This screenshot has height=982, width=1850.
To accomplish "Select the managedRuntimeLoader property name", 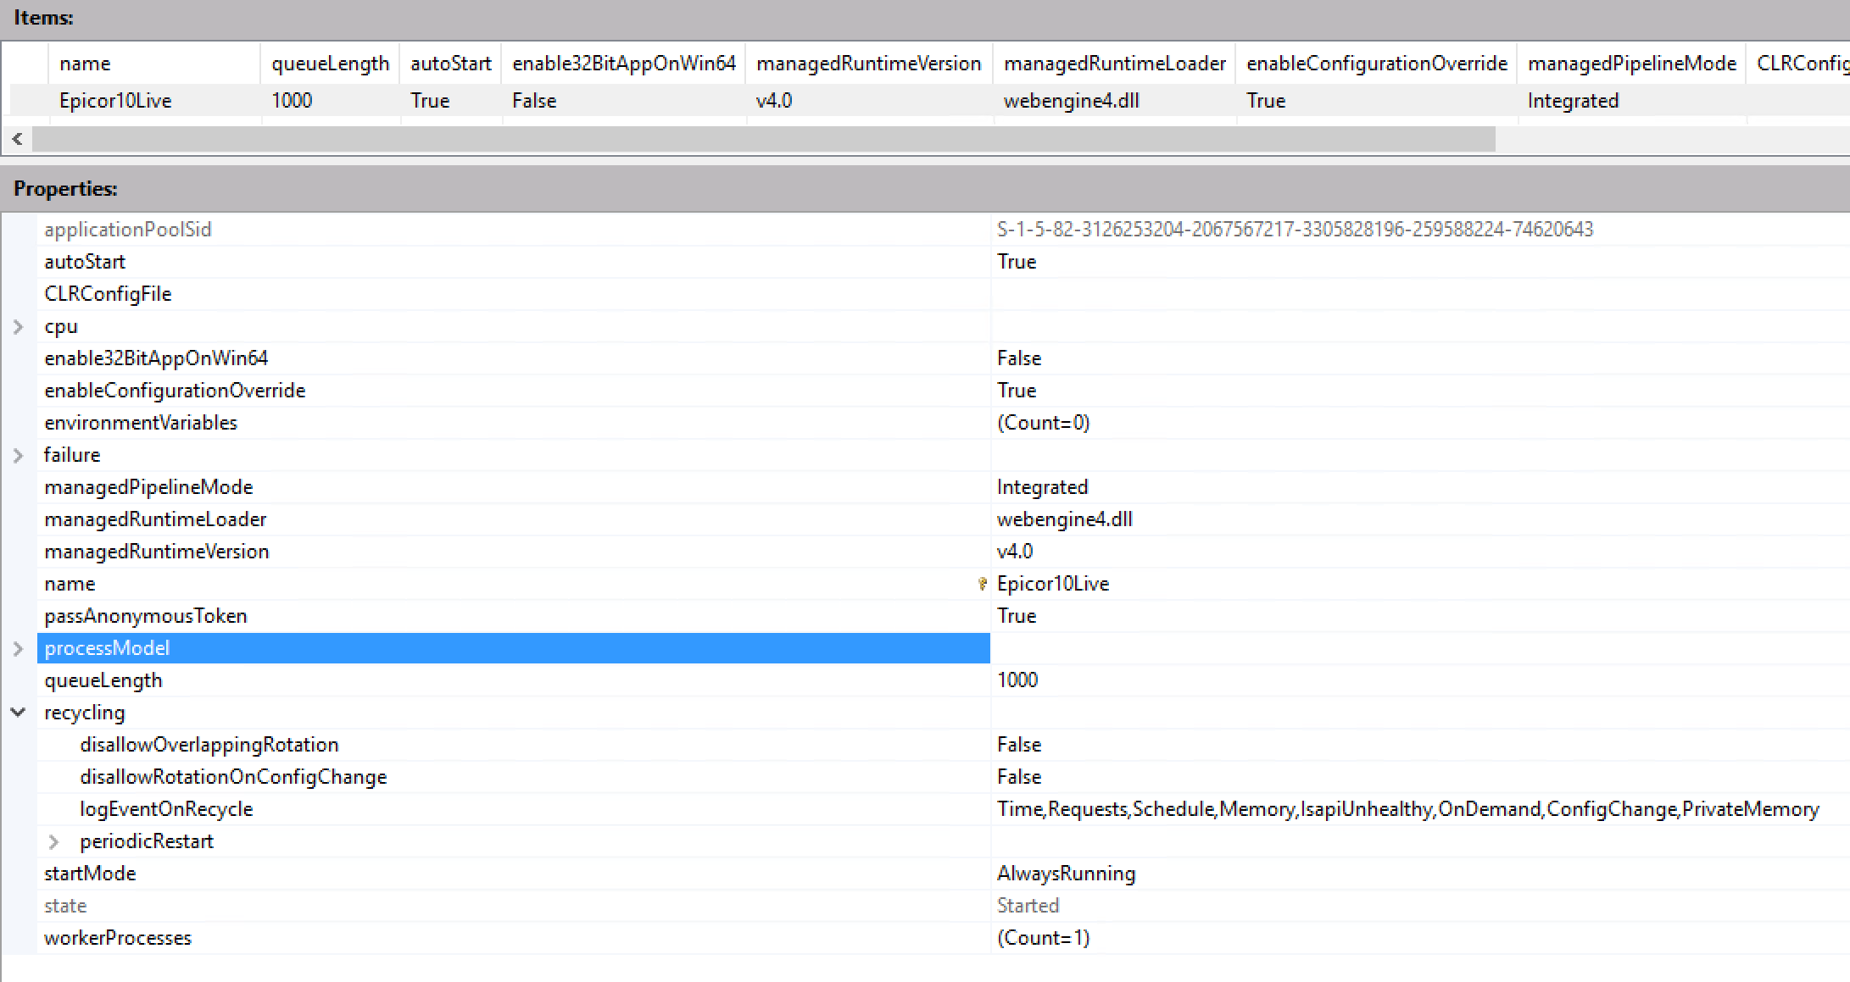I will [155, 519].
